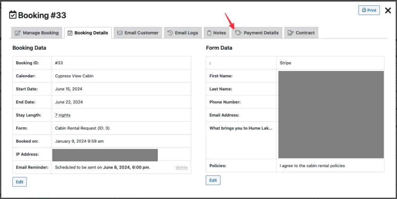The height and width of the screenshot is (199, 397).
Task: Click the signing icon on the Contract tab
Action: (x=290, y=33)
